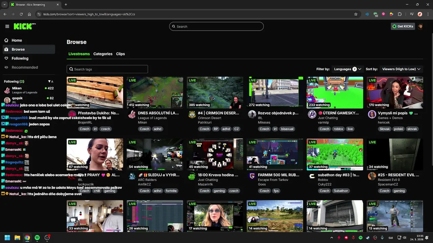Click the Subathon tag under Cuky222 stream
Image resolution: width=433 pixels, height=243 pixels.
[x=341, y=191]
